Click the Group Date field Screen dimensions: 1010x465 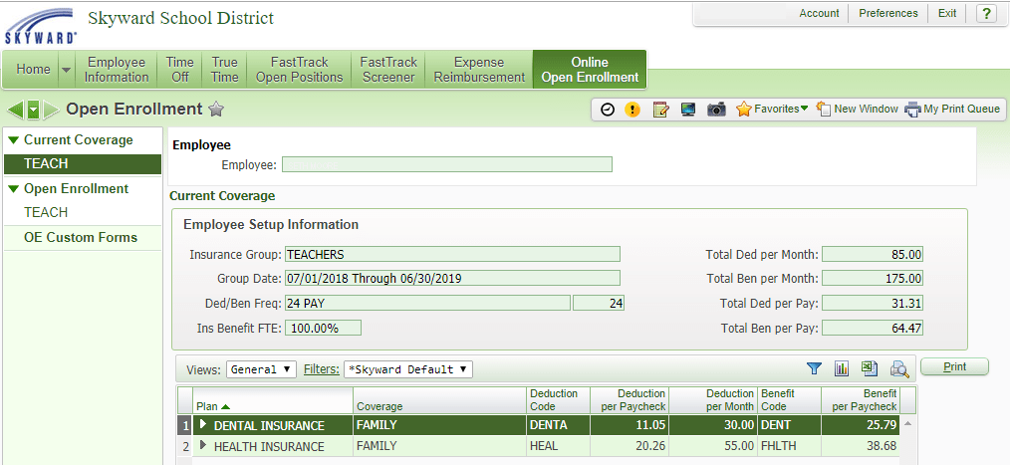(452, 279)
